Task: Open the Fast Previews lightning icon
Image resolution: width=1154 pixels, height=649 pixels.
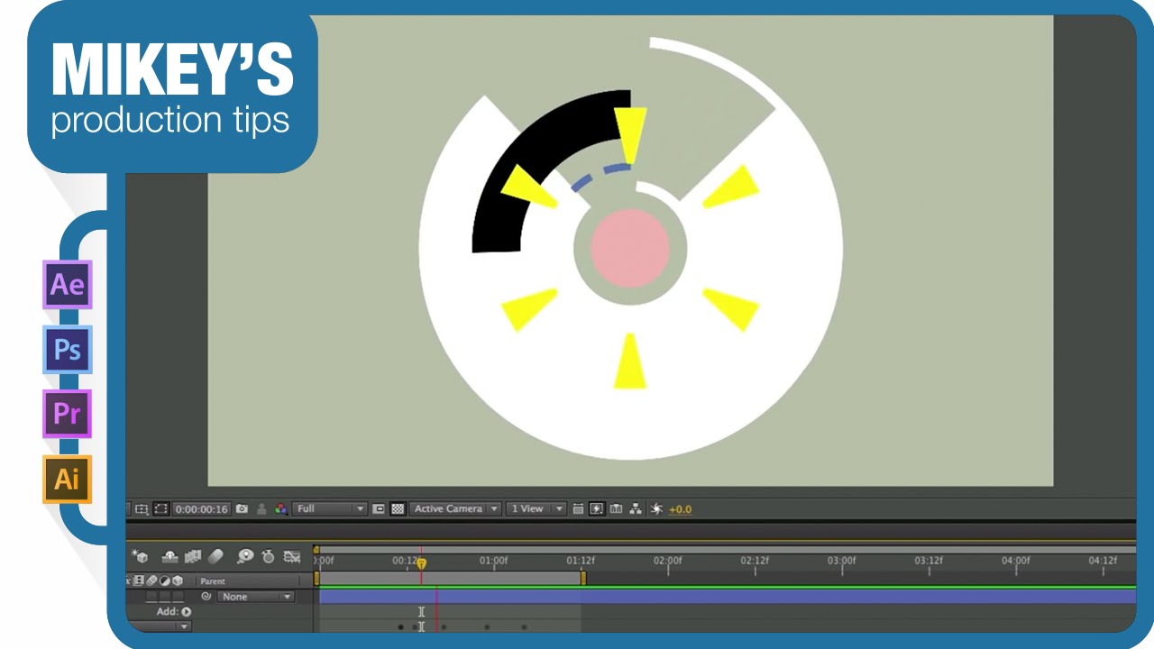Action: (596, 509)
